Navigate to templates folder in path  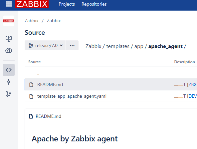(118, 46)
